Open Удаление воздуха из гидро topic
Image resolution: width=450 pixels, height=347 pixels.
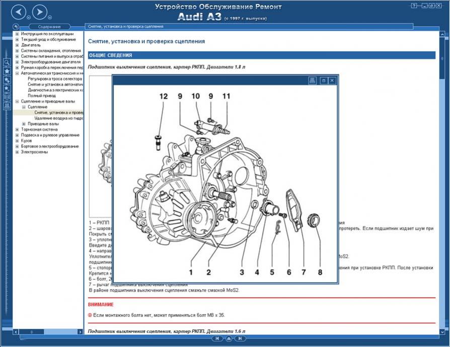[x=59, y=118]
